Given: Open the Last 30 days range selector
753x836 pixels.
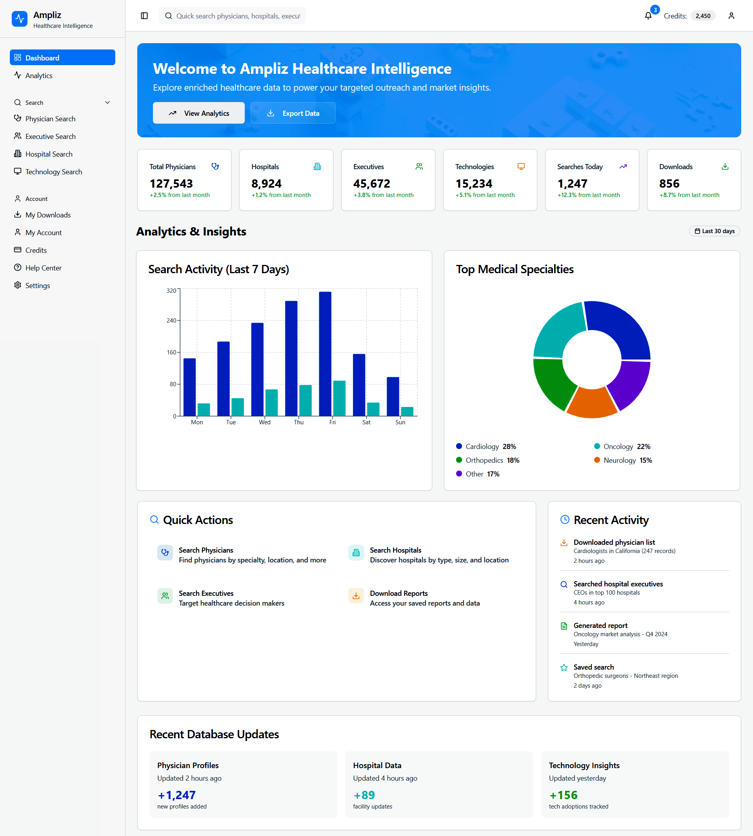Looking at the screenshot, I should point(714,231).
